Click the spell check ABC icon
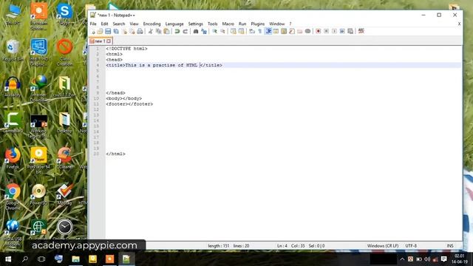Screen dimensions: 473x266 click(361, 31)
